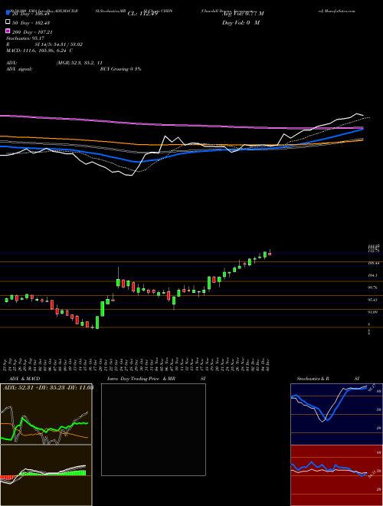Click the 91.09 price axis label

(373, 312)
